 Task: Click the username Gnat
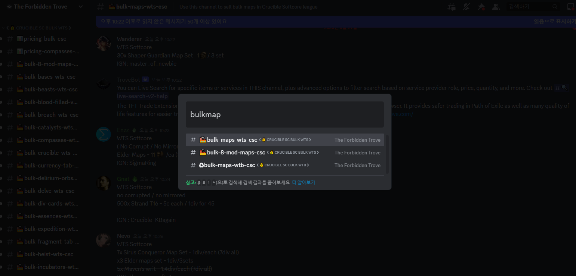[123, 179]
